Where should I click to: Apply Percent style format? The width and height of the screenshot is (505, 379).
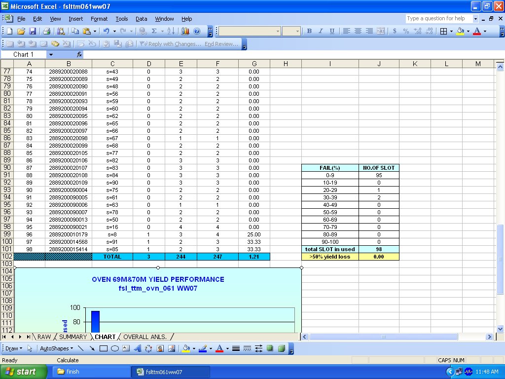(406, 31)
